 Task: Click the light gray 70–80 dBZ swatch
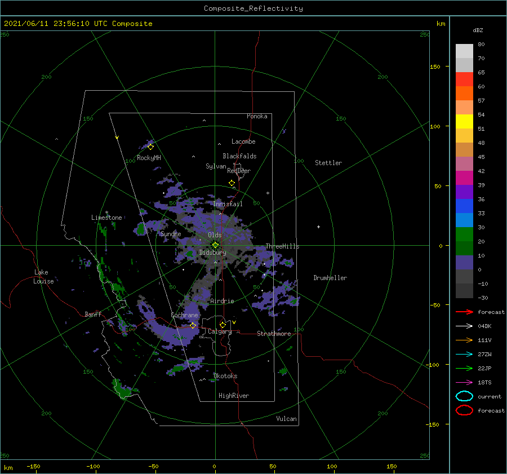[x=464, y=51]
